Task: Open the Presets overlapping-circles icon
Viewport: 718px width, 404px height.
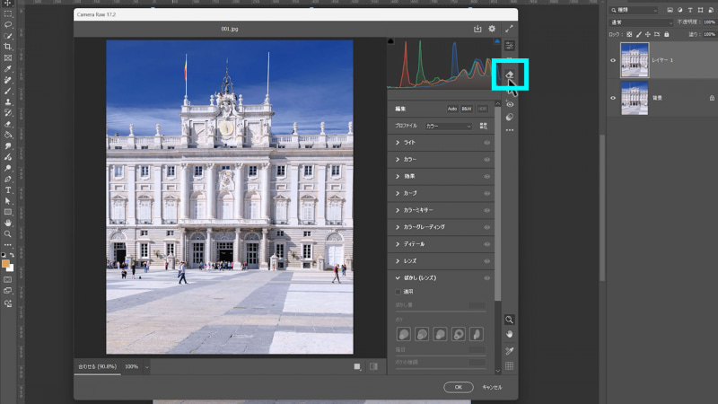Action: (x=510, y=118)
